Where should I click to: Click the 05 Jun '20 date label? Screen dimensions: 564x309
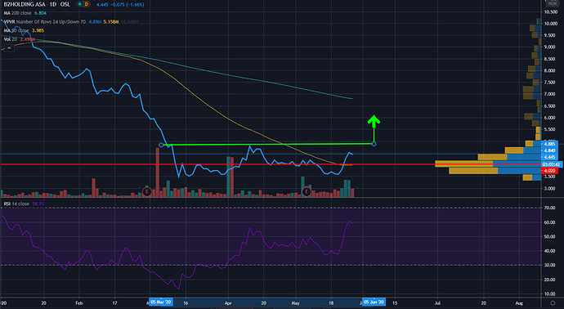point(374,302)
